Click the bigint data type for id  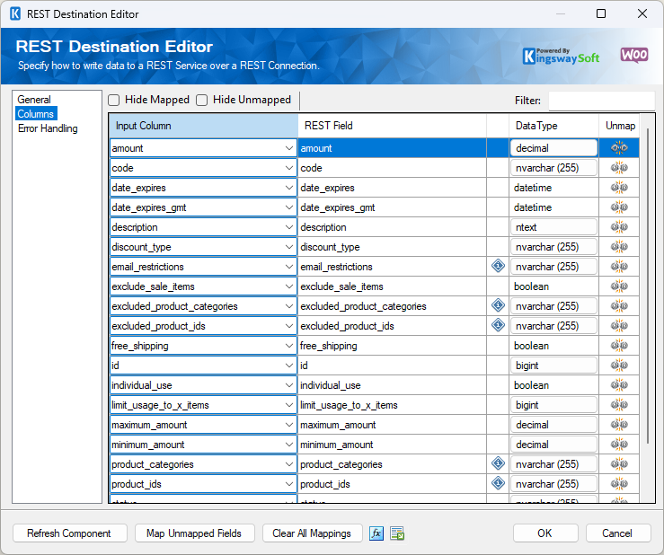tap(553, 366)
